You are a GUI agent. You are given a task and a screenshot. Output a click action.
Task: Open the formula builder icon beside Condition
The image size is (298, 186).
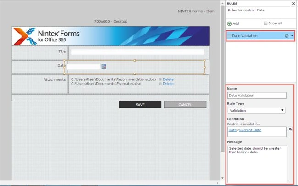point(290,129)
